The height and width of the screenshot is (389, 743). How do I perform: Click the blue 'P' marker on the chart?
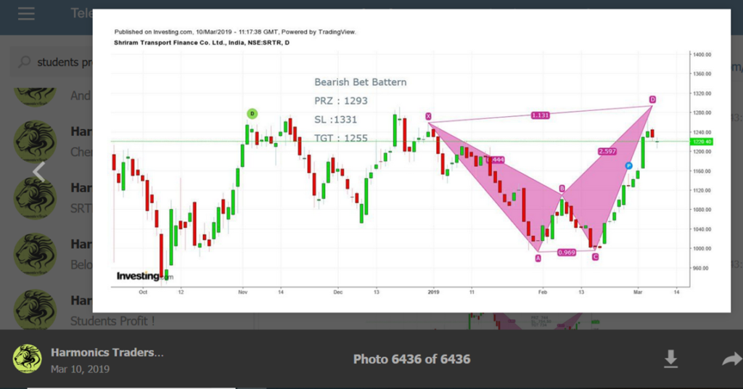[x=628, y=166]
